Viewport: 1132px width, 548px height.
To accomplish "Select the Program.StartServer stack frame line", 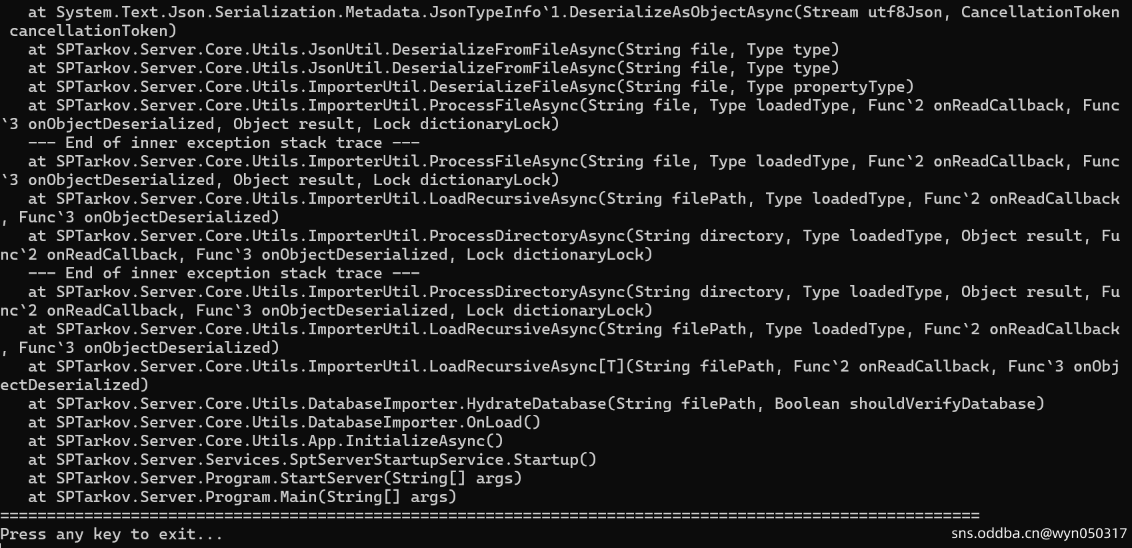I will [x=275, y=478].
